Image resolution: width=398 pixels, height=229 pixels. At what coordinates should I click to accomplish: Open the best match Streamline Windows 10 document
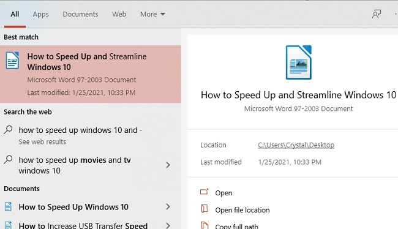pos(91,74)
